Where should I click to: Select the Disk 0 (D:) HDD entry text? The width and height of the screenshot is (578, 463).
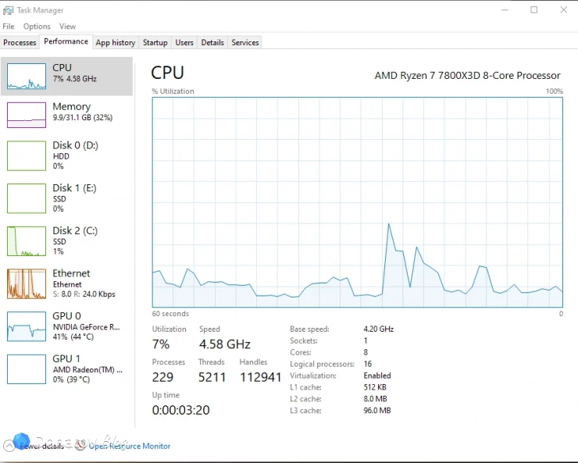click(76, 155)
